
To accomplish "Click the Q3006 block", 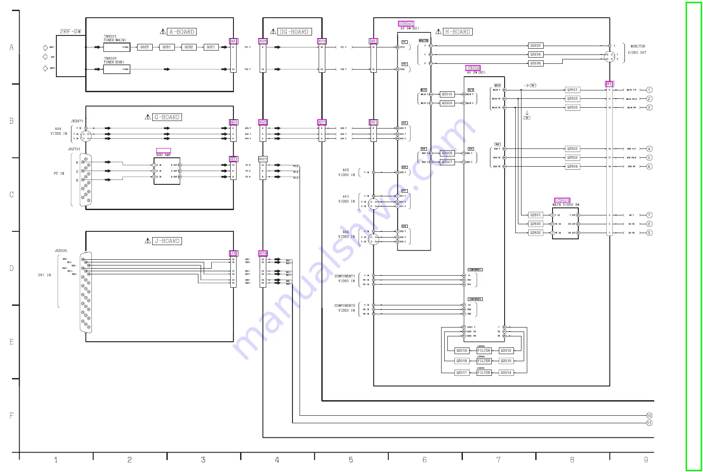I will coord(536,63).
